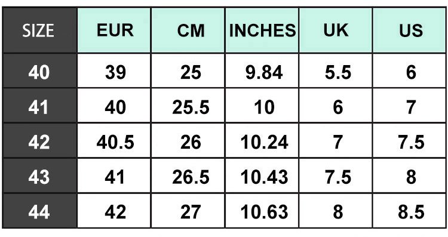Click the 40.5 EUR value cell
Image resolution: width=448 pixels, height=237 pixels.
pyautogui.click(x=114, y=141)
